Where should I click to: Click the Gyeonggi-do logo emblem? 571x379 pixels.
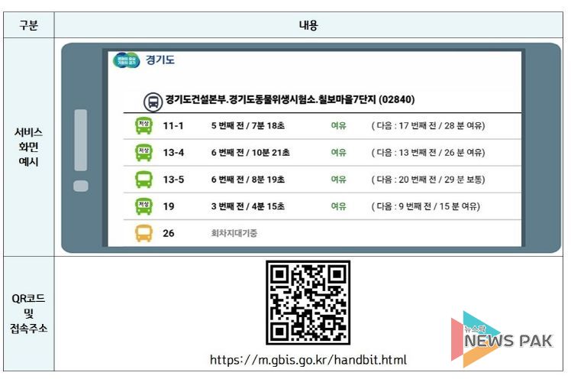point(126,60)
